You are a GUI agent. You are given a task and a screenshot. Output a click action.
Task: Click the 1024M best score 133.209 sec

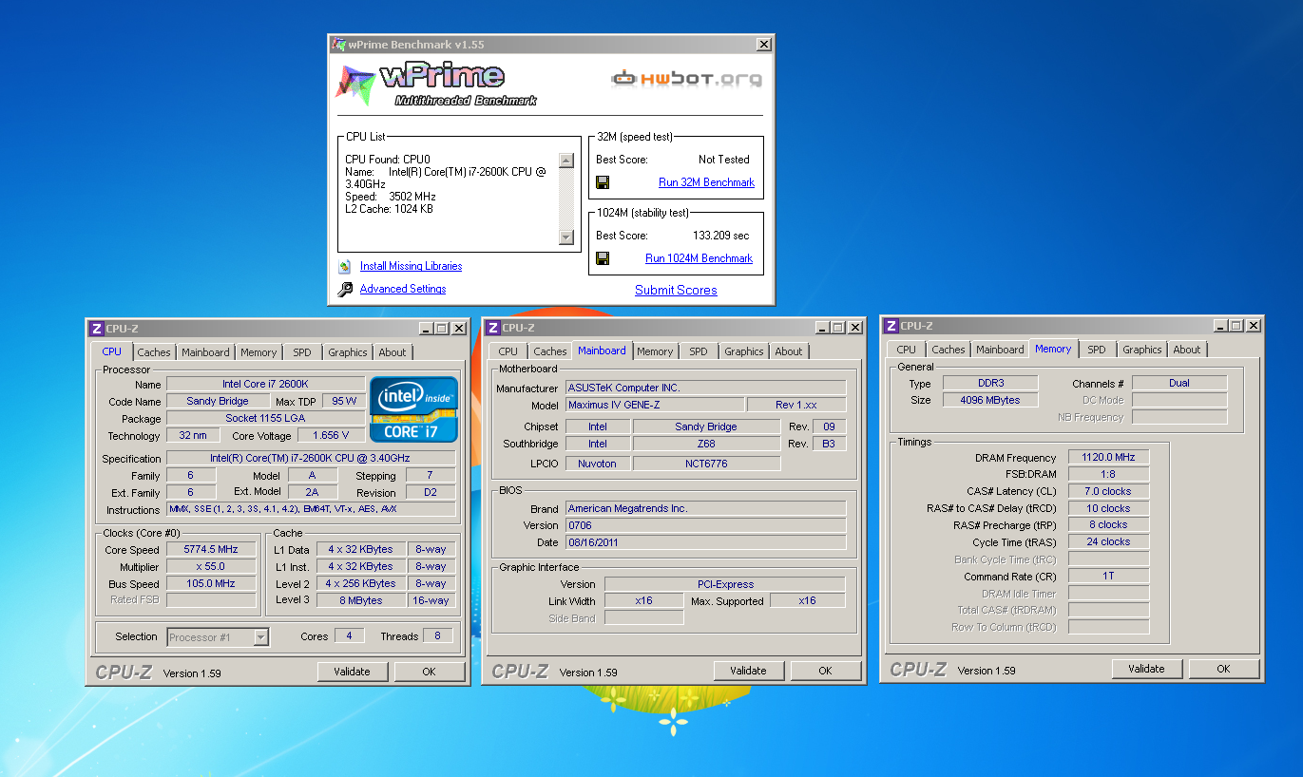coord(720,236)
